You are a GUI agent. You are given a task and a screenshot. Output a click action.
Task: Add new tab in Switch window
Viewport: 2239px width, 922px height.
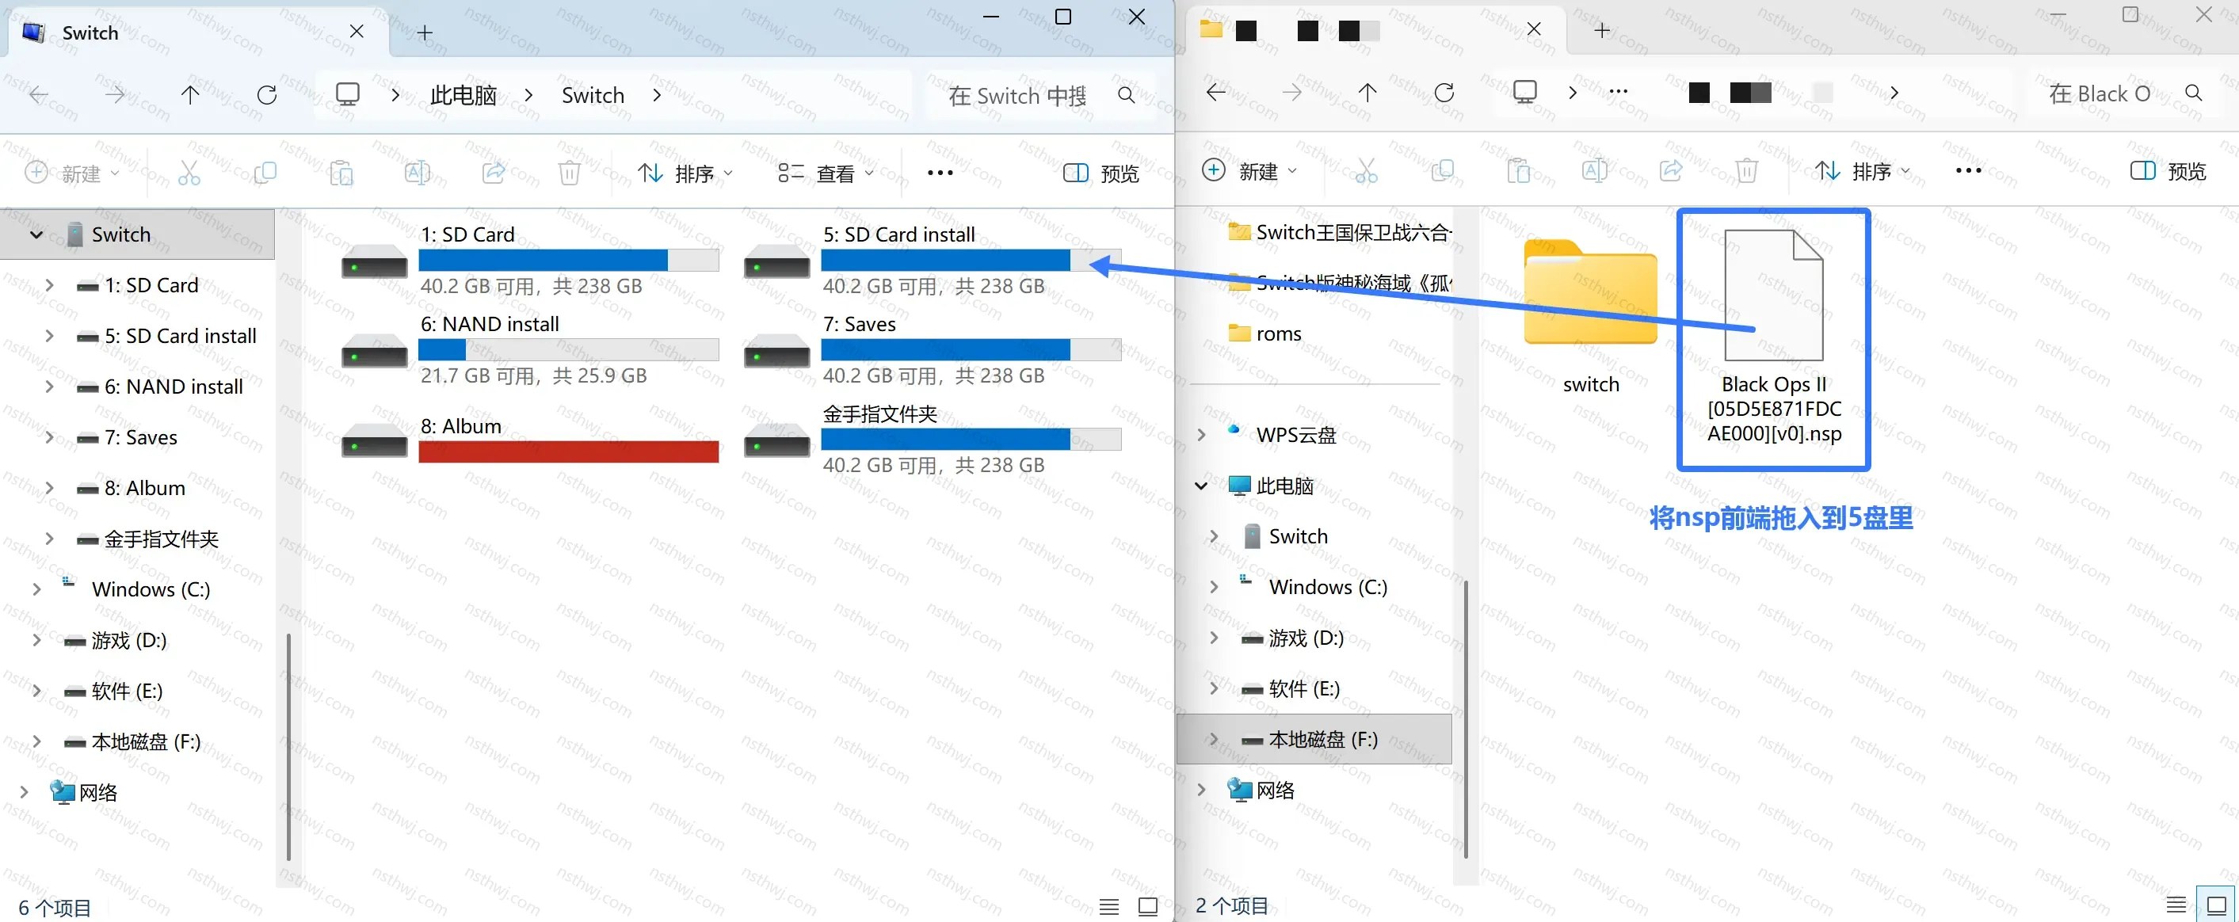click(424, 32)
